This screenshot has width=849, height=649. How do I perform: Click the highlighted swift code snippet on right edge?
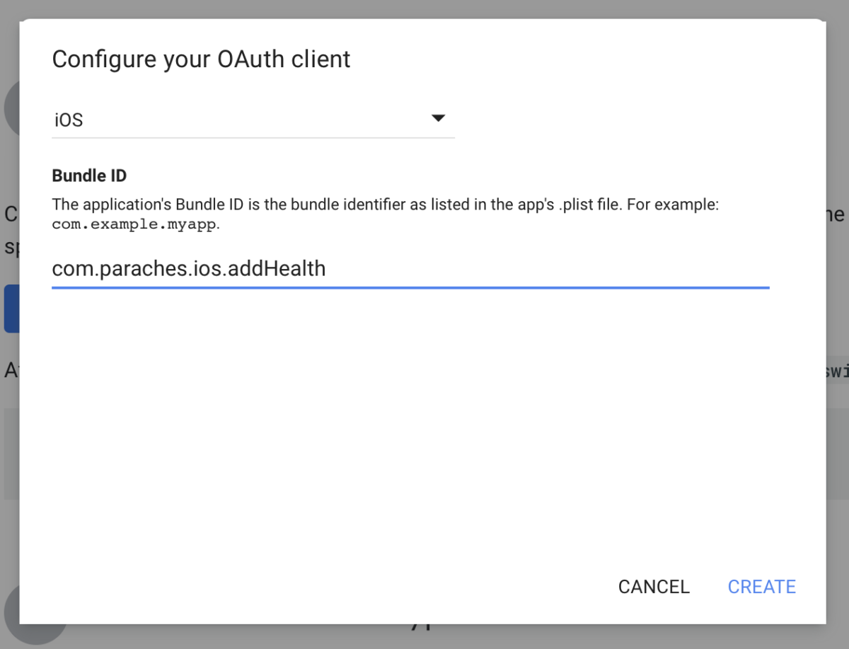(x=839, y=370)
